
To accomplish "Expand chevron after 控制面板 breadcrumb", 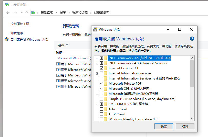I will [56, 13].
